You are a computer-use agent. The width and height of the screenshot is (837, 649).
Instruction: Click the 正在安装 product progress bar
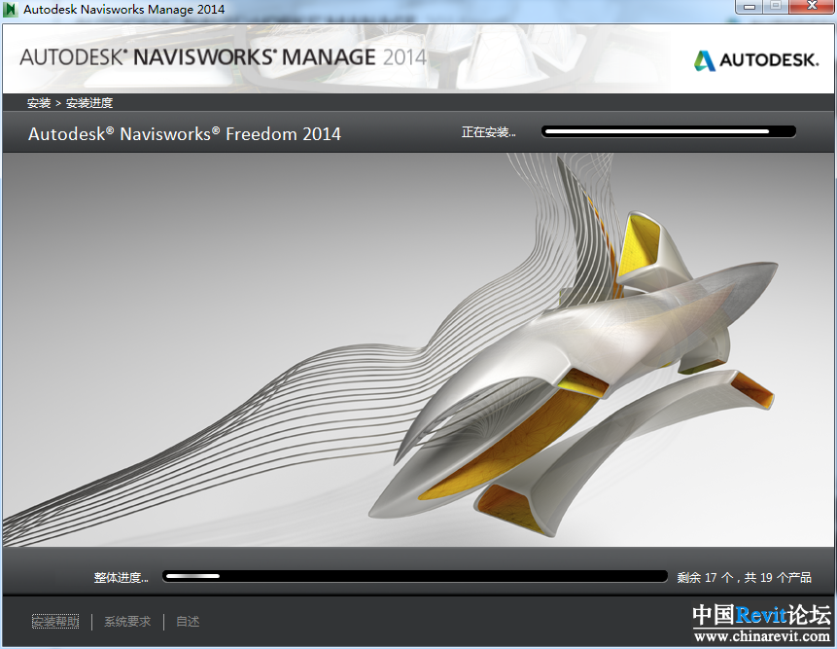point(668,131)
